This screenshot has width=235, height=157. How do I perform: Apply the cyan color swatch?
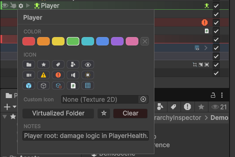click(x=88, y=41)
